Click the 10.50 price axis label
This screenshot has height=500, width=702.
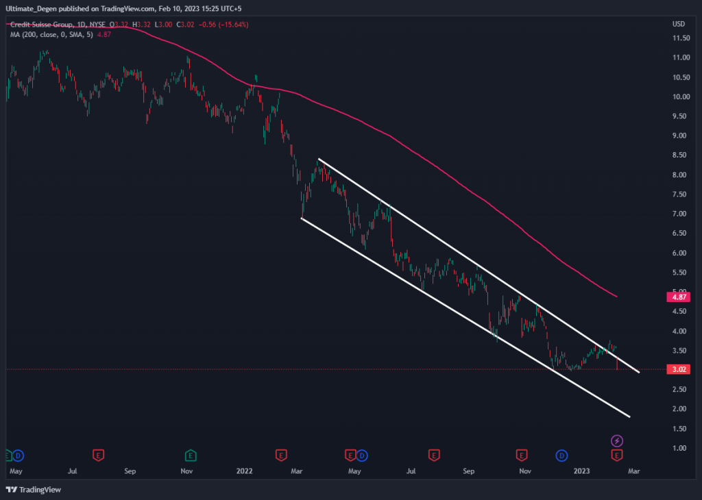click(x=681, y=77)
